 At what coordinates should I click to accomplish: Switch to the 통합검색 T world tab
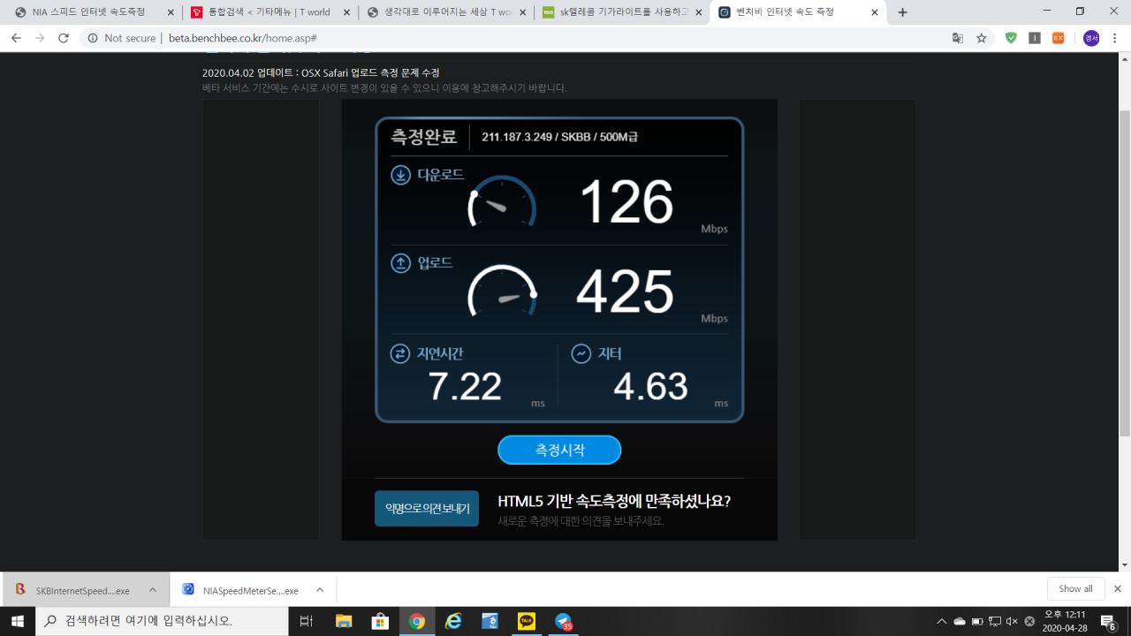tap(269, 12)
